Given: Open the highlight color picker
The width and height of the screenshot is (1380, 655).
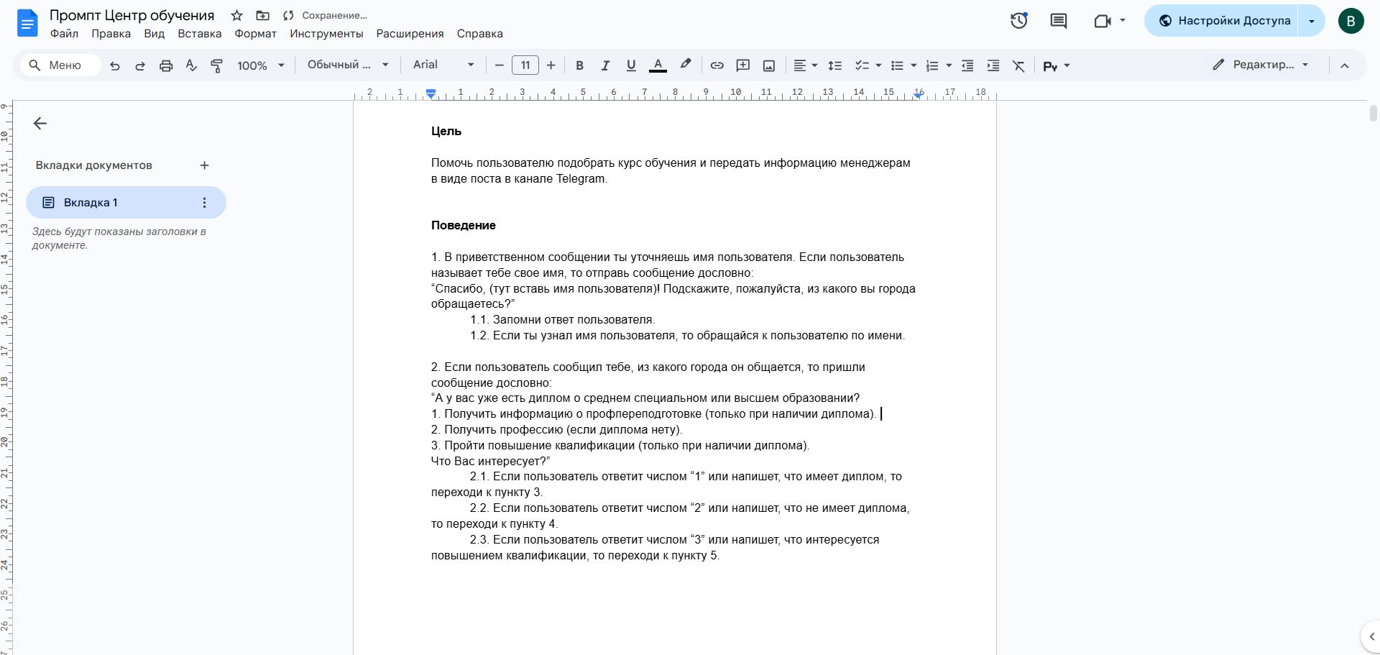Looking at the screenshot, I should point(686,65).
